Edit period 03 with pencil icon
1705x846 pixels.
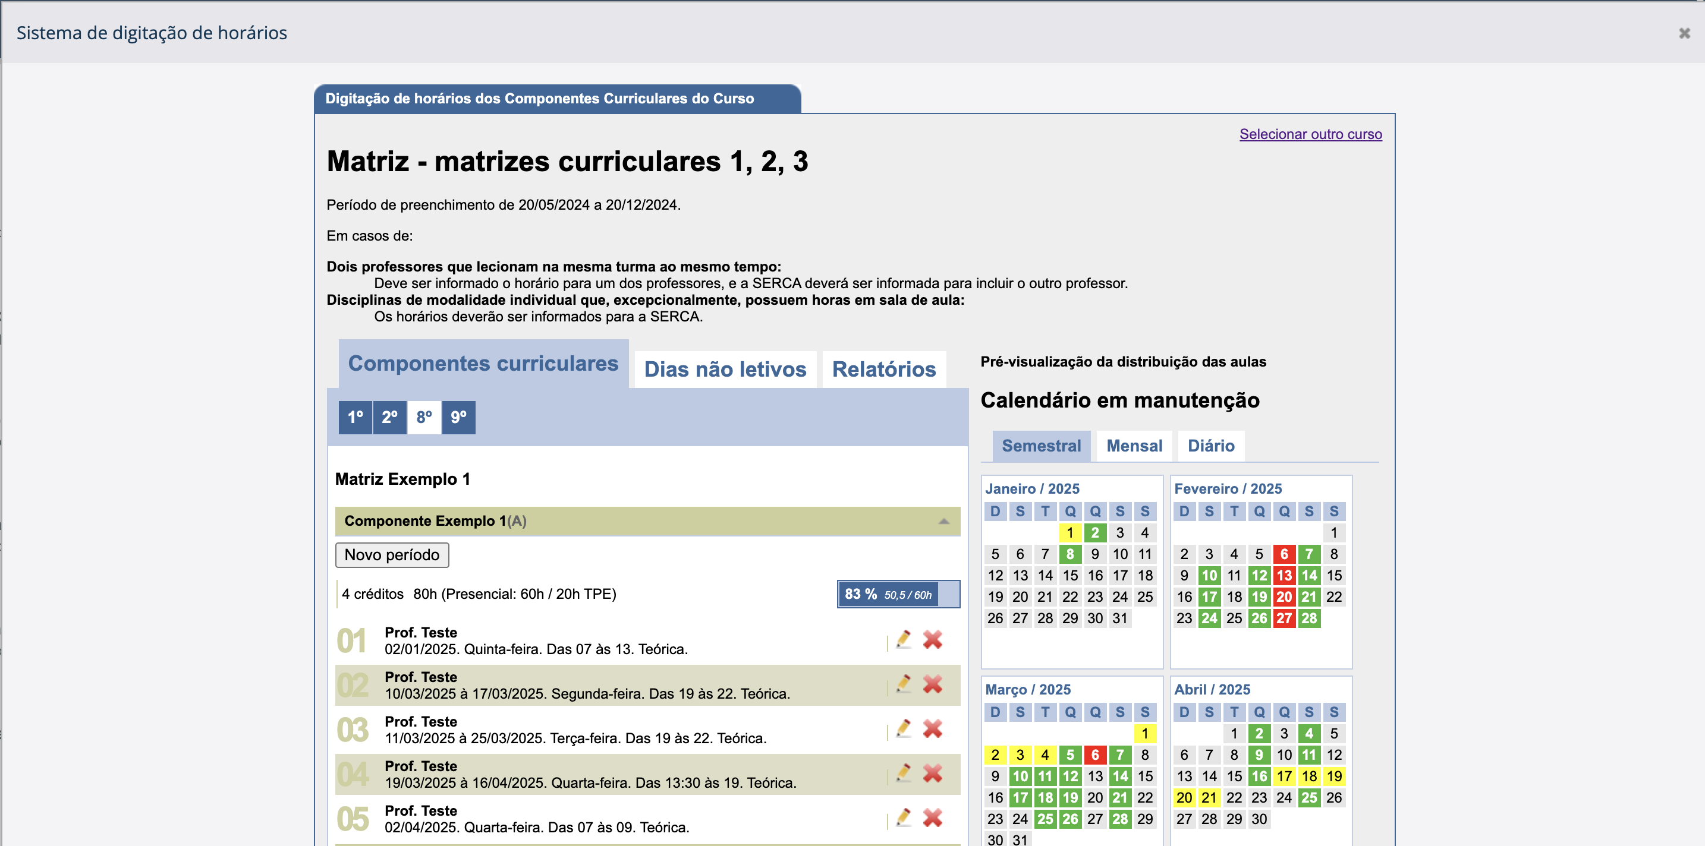click(904, 728)
